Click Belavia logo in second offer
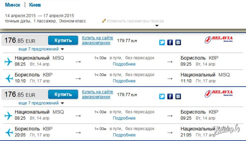Viewport: 246px width, 141px height. point(218,94)
